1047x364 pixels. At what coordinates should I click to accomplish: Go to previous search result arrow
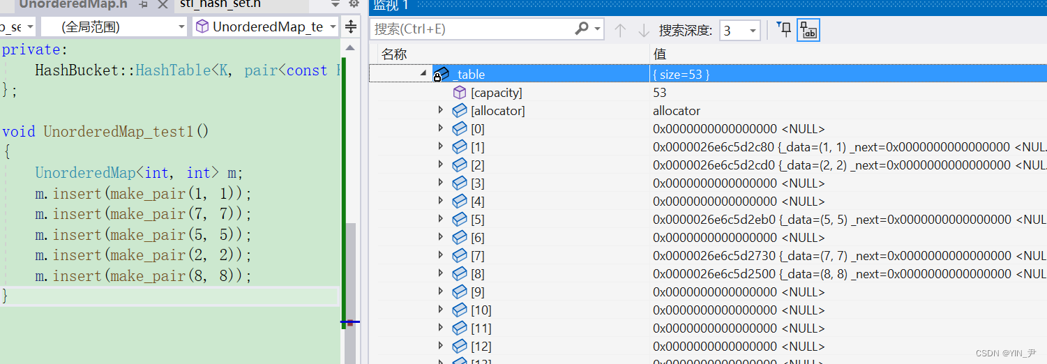pyautogui.click(x=620, y=30)
